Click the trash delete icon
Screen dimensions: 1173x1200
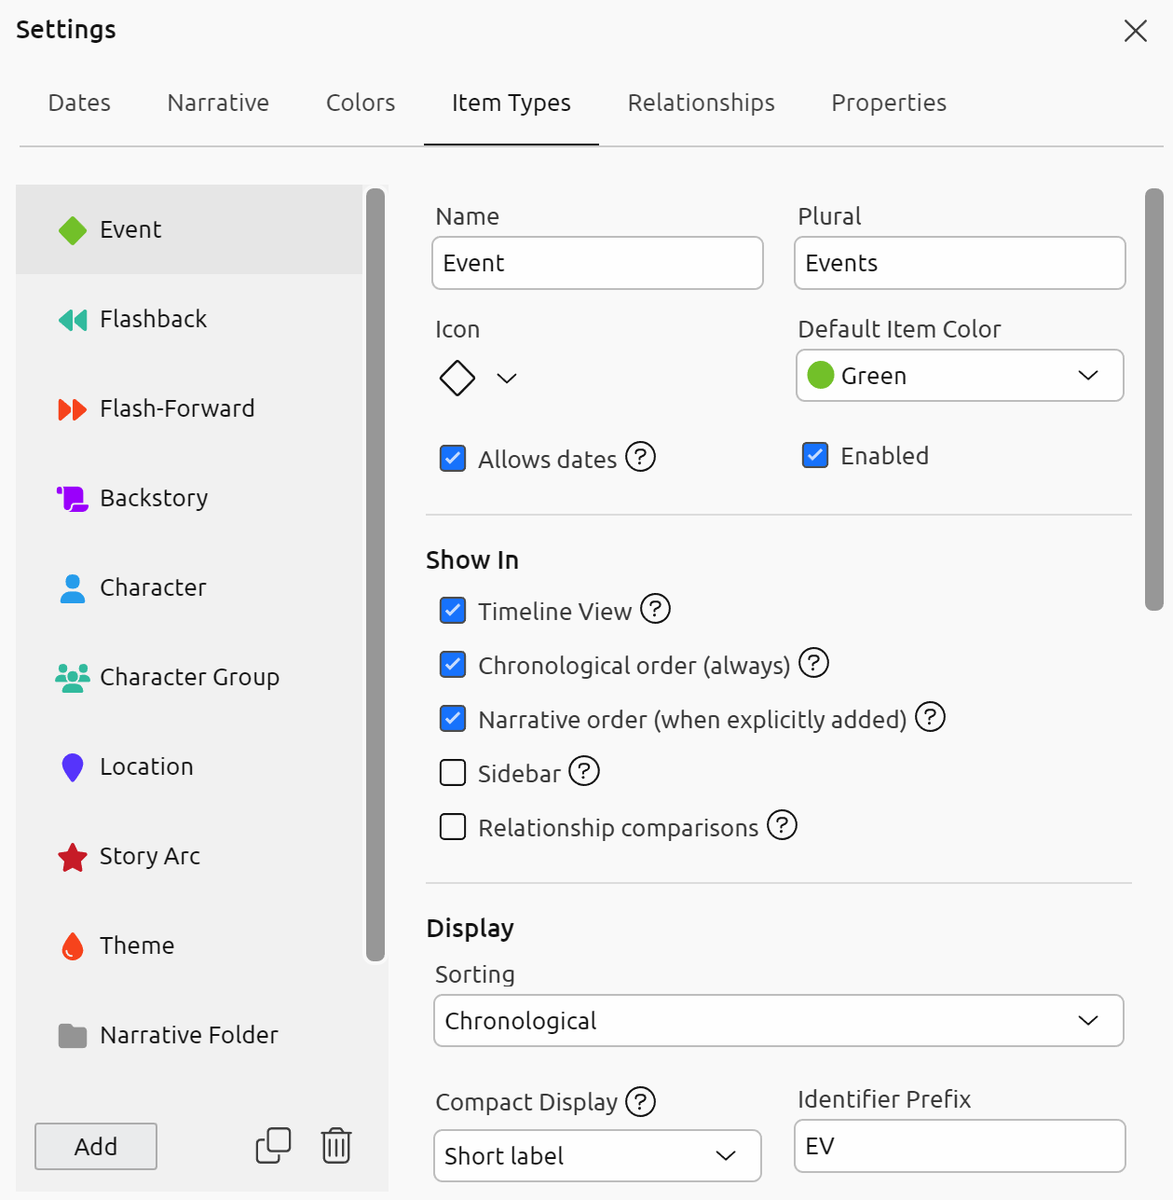click(x=335, y=1145)
